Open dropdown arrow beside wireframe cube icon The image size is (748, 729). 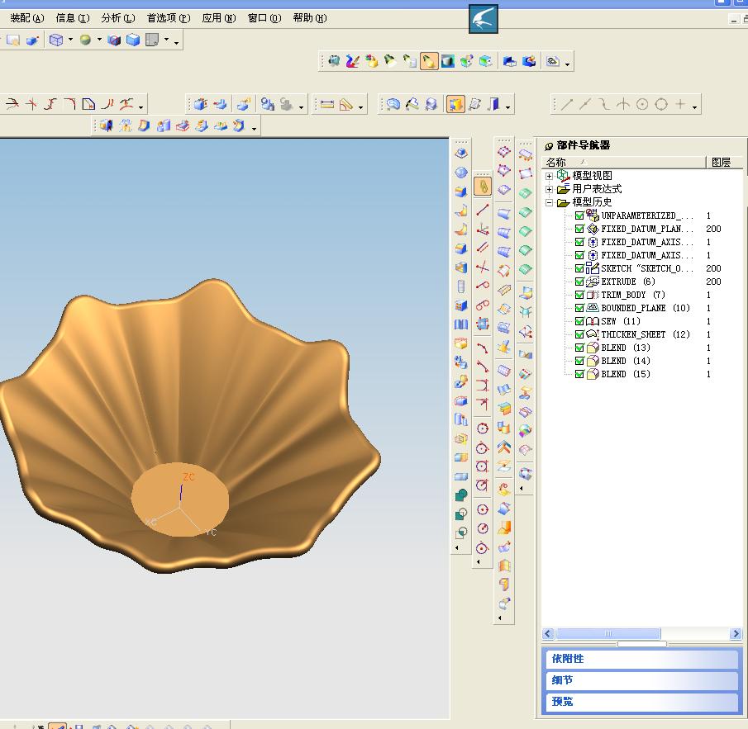(x=70, y=40)
